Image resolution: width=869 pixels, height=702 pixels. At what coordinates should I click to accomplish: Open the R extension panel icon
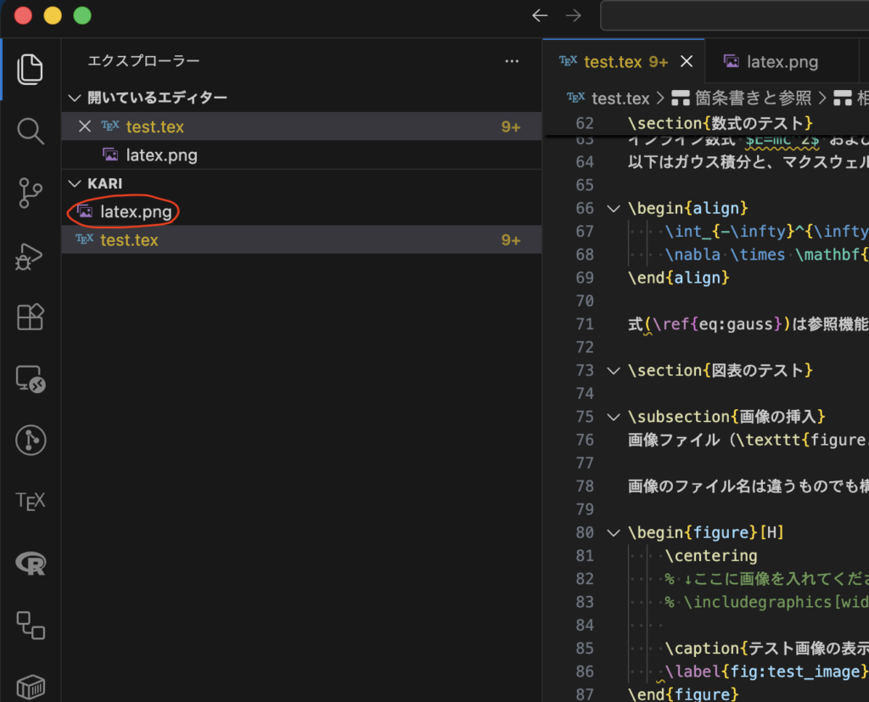pos(30,563)
